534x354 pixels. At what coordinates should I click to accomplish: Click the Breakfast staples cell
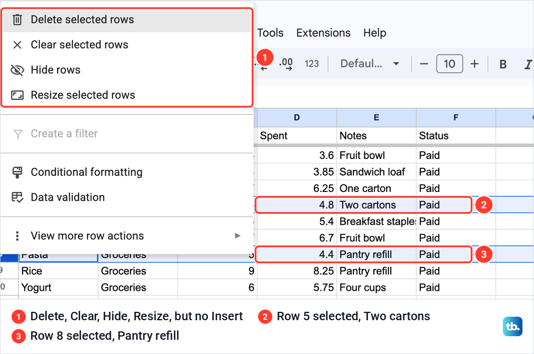376,222
